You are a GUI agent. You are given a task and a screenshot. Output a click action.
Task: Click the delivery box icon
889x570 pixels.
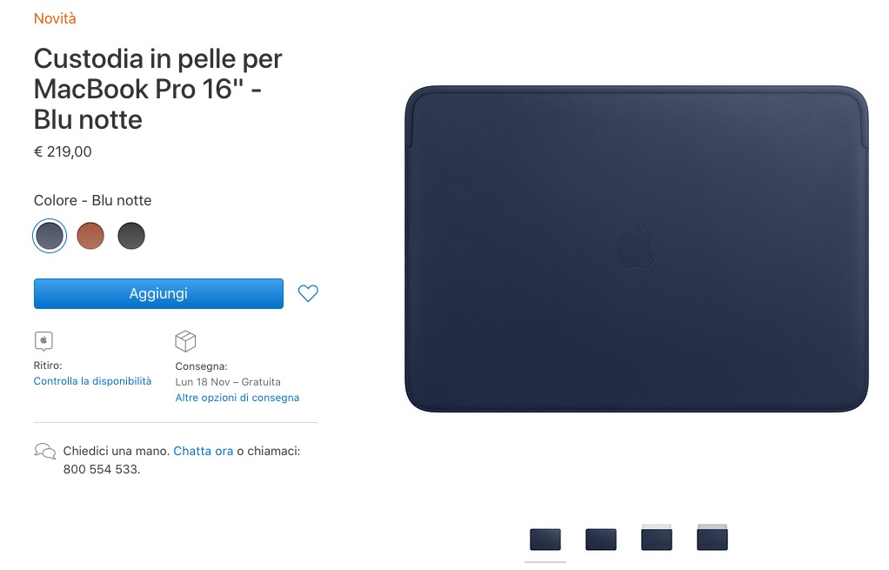click(185, 341)
